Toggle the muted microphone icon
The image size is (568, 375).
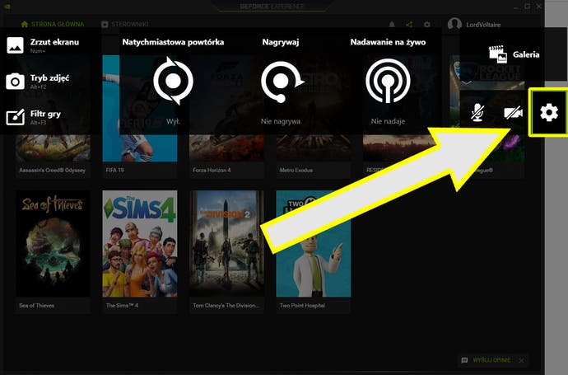tap(477, 112)
